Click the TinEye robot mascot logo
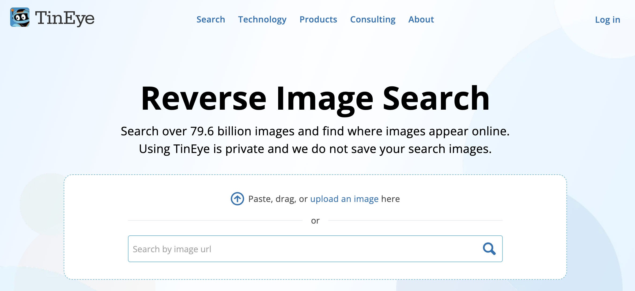The width and height of the screenshot is (635, 291). point(20,17)
